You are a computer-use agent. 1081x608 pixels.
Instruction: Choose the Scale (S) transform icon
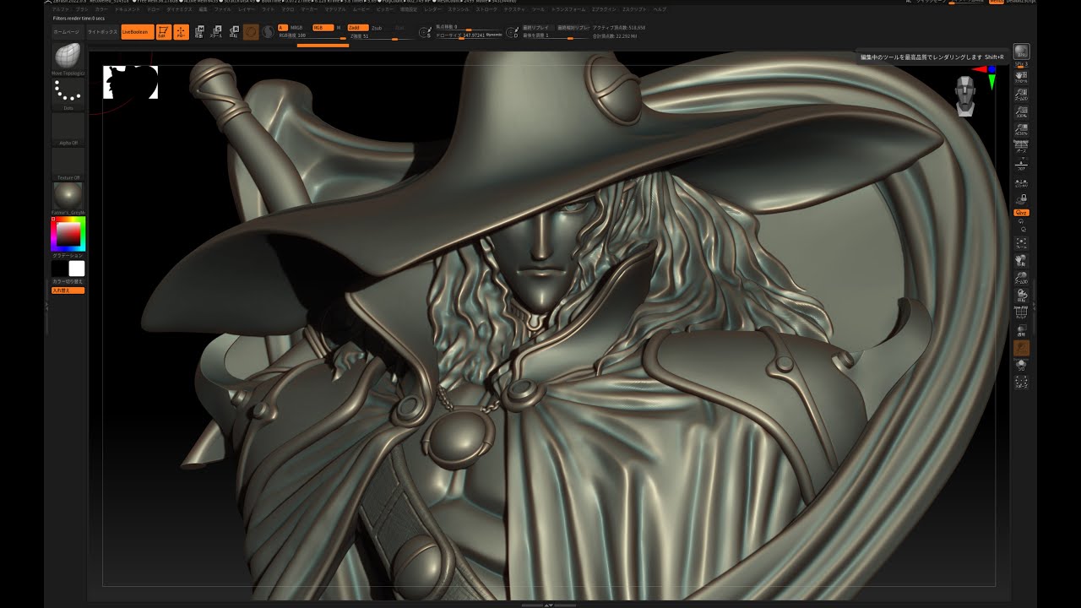(x=216, y=32)
